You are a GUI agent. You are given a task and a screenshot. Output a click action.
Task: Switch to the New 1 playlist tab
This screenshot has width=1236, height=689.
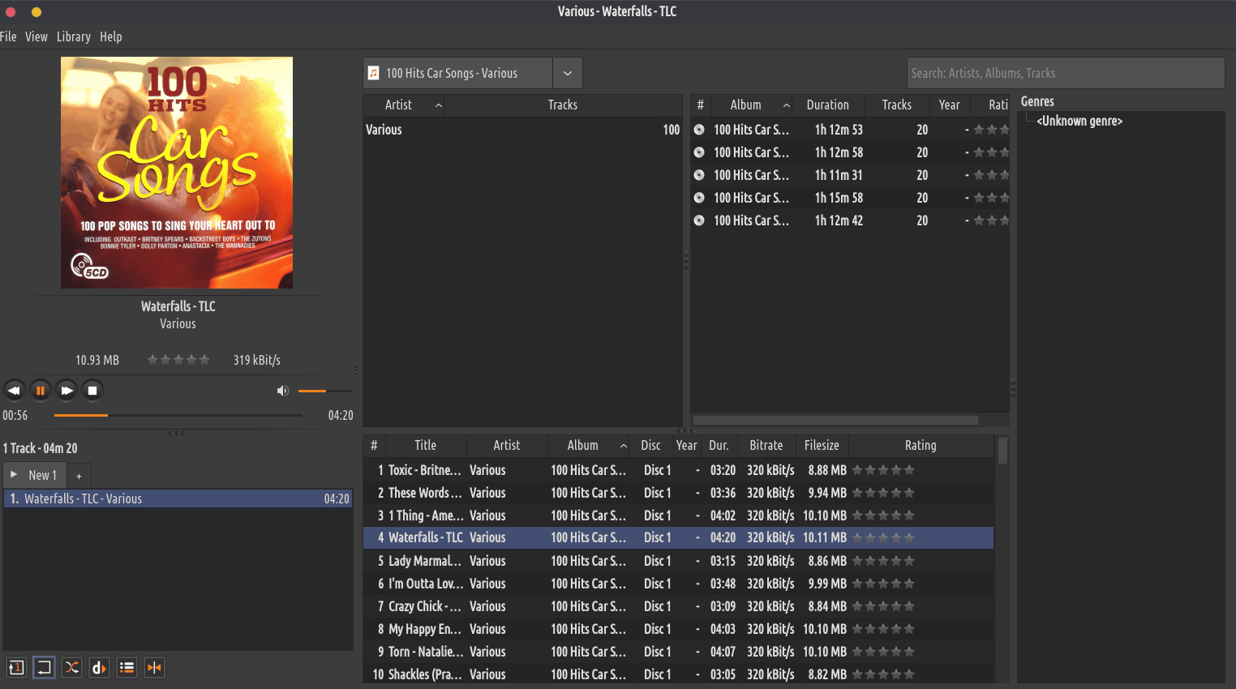pyautogui.click(x=36, y=475)
